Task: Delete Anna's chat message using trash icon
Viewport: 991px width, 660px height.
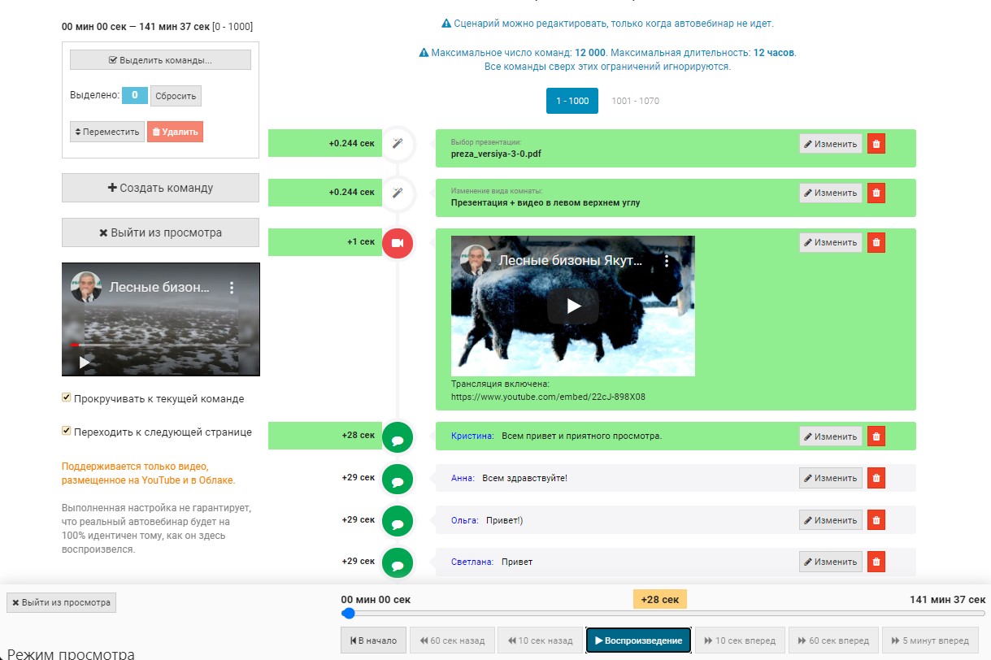Action: [876, 478]
